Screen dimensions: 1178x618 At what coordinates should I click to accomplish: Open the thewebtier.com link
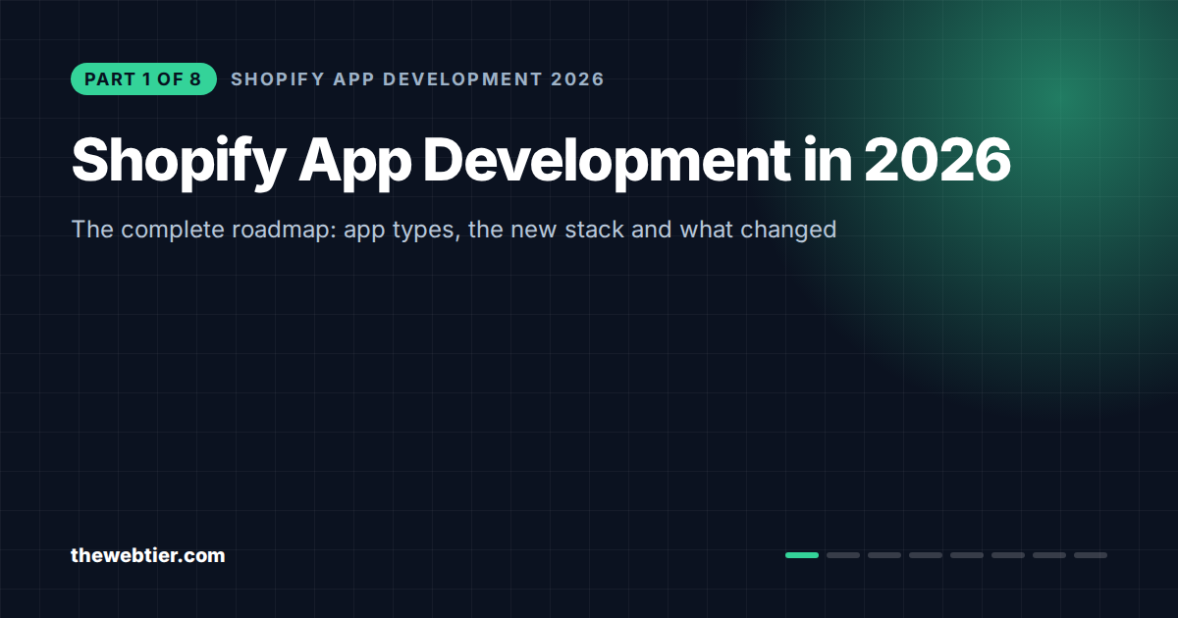tap(147, 555)
